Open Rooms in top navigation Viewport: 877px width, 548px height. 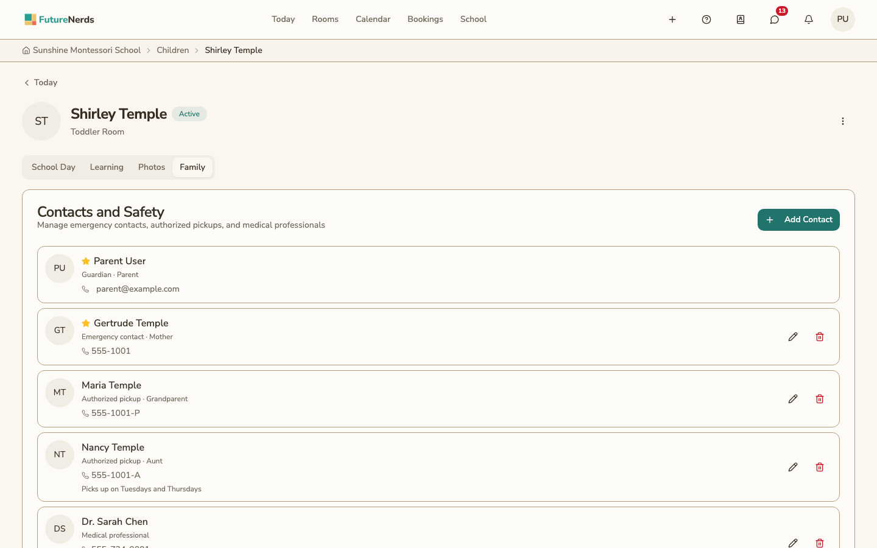[x=325, y=19]
